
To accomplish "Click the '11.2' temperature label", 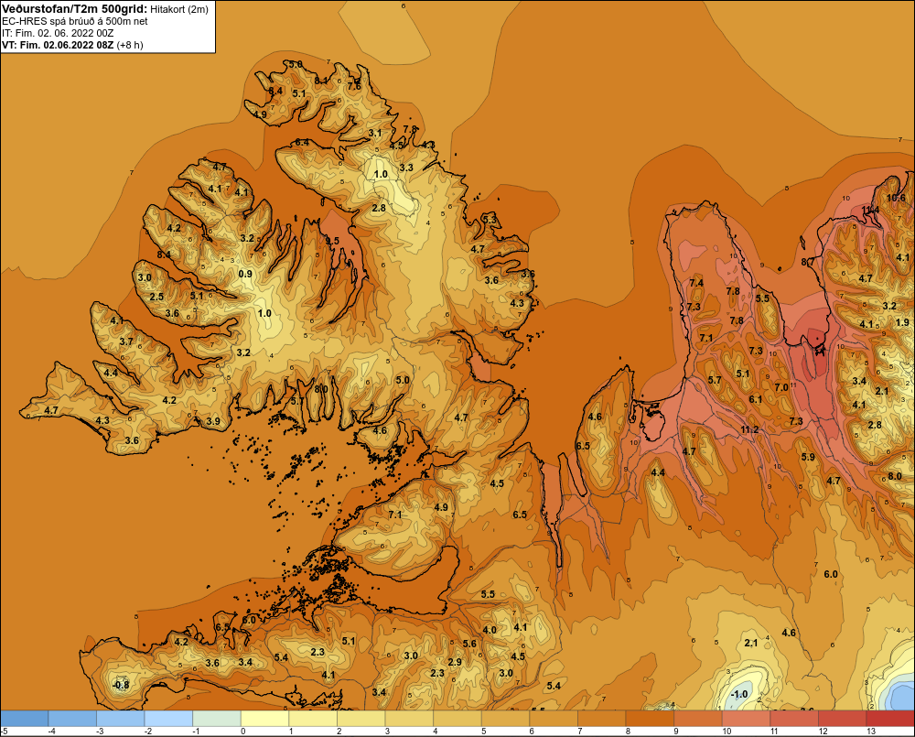I will pos(749,429).
